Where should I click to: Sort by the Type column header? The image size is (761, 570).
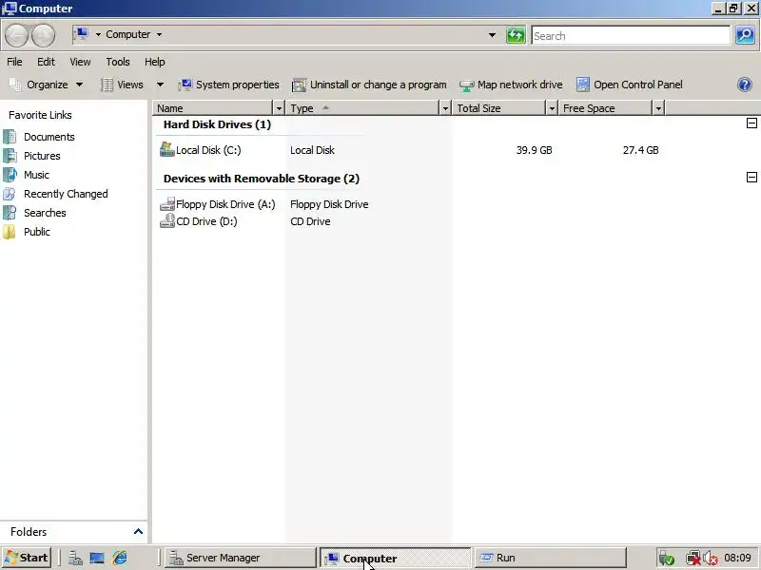click(x=363, y=108)
